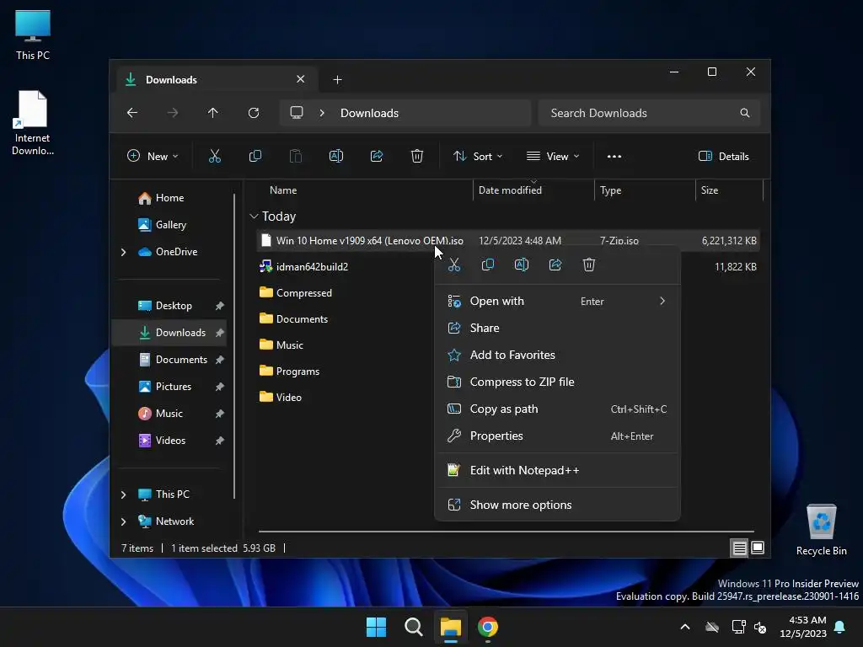Screen dimensions: 863x647
Task: Choose Open with in the context menu
Action: click(557, 301)
